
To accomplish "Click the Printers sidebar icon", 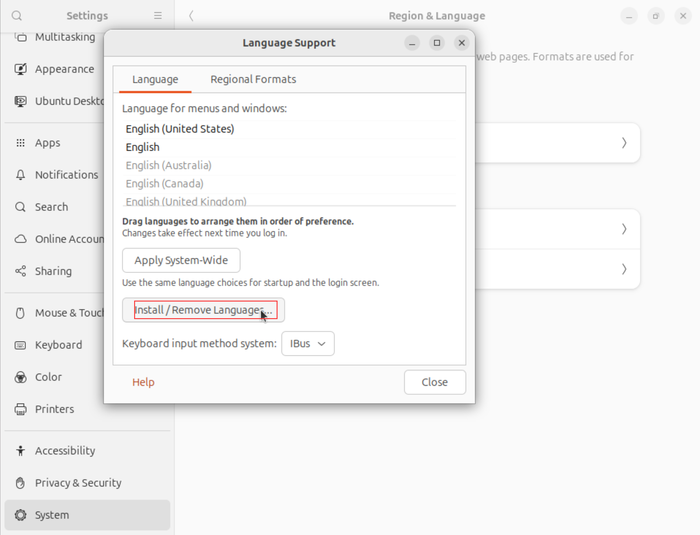I will [20, 409].
